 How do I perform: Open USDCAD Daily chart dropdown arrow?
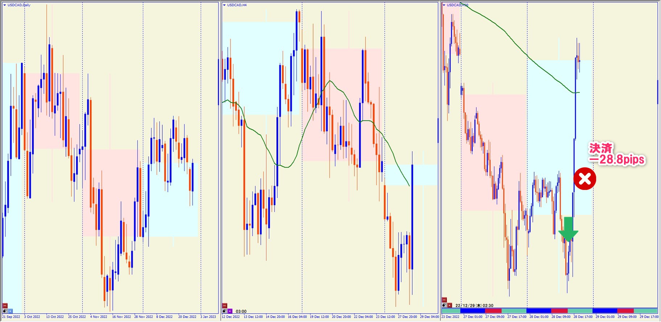click(5, 5)
